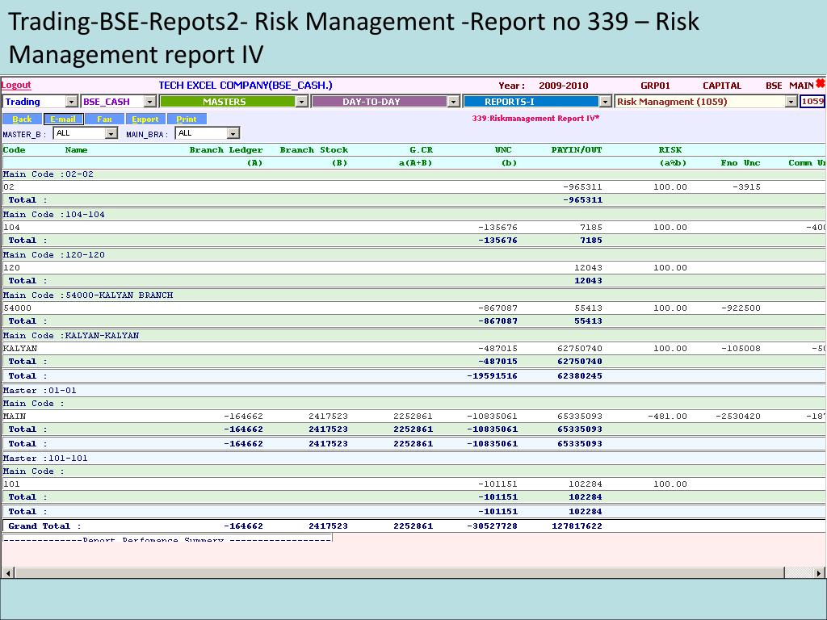
Task: Click the code 54000 cell
Action: (18, 308)
